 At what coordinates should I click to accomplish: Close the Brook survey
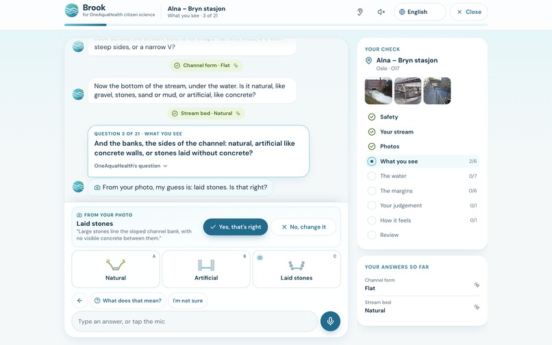coord(469,12)
